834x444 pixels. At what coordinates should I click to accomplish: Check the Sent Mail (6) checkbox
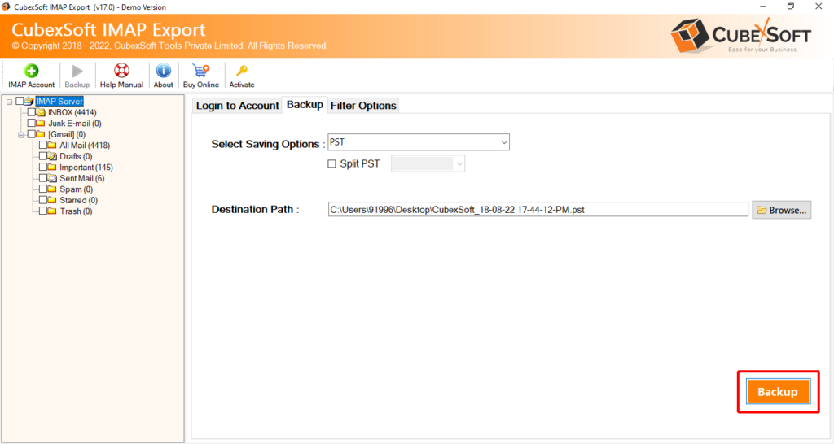43,178
